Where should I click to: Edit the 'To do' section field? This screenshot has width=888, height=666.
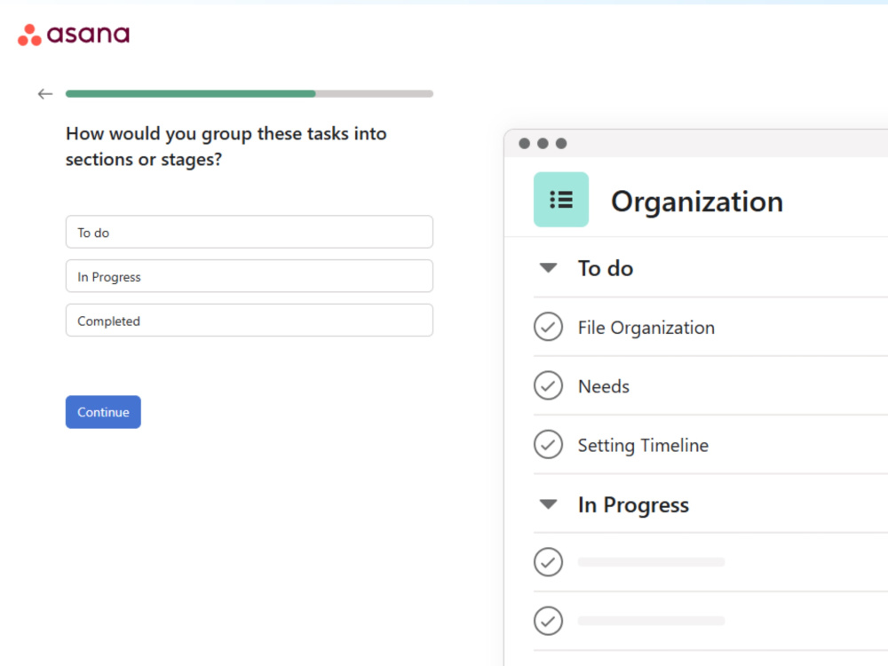pos(250,232)
